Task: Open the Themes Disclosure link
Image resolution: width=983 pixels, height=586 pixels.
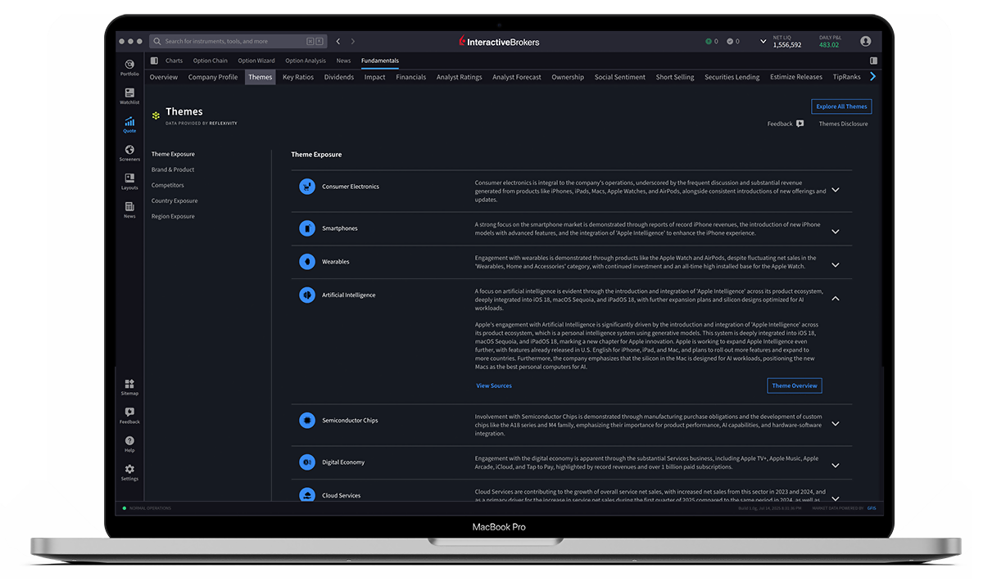Action: coord(843,124)
